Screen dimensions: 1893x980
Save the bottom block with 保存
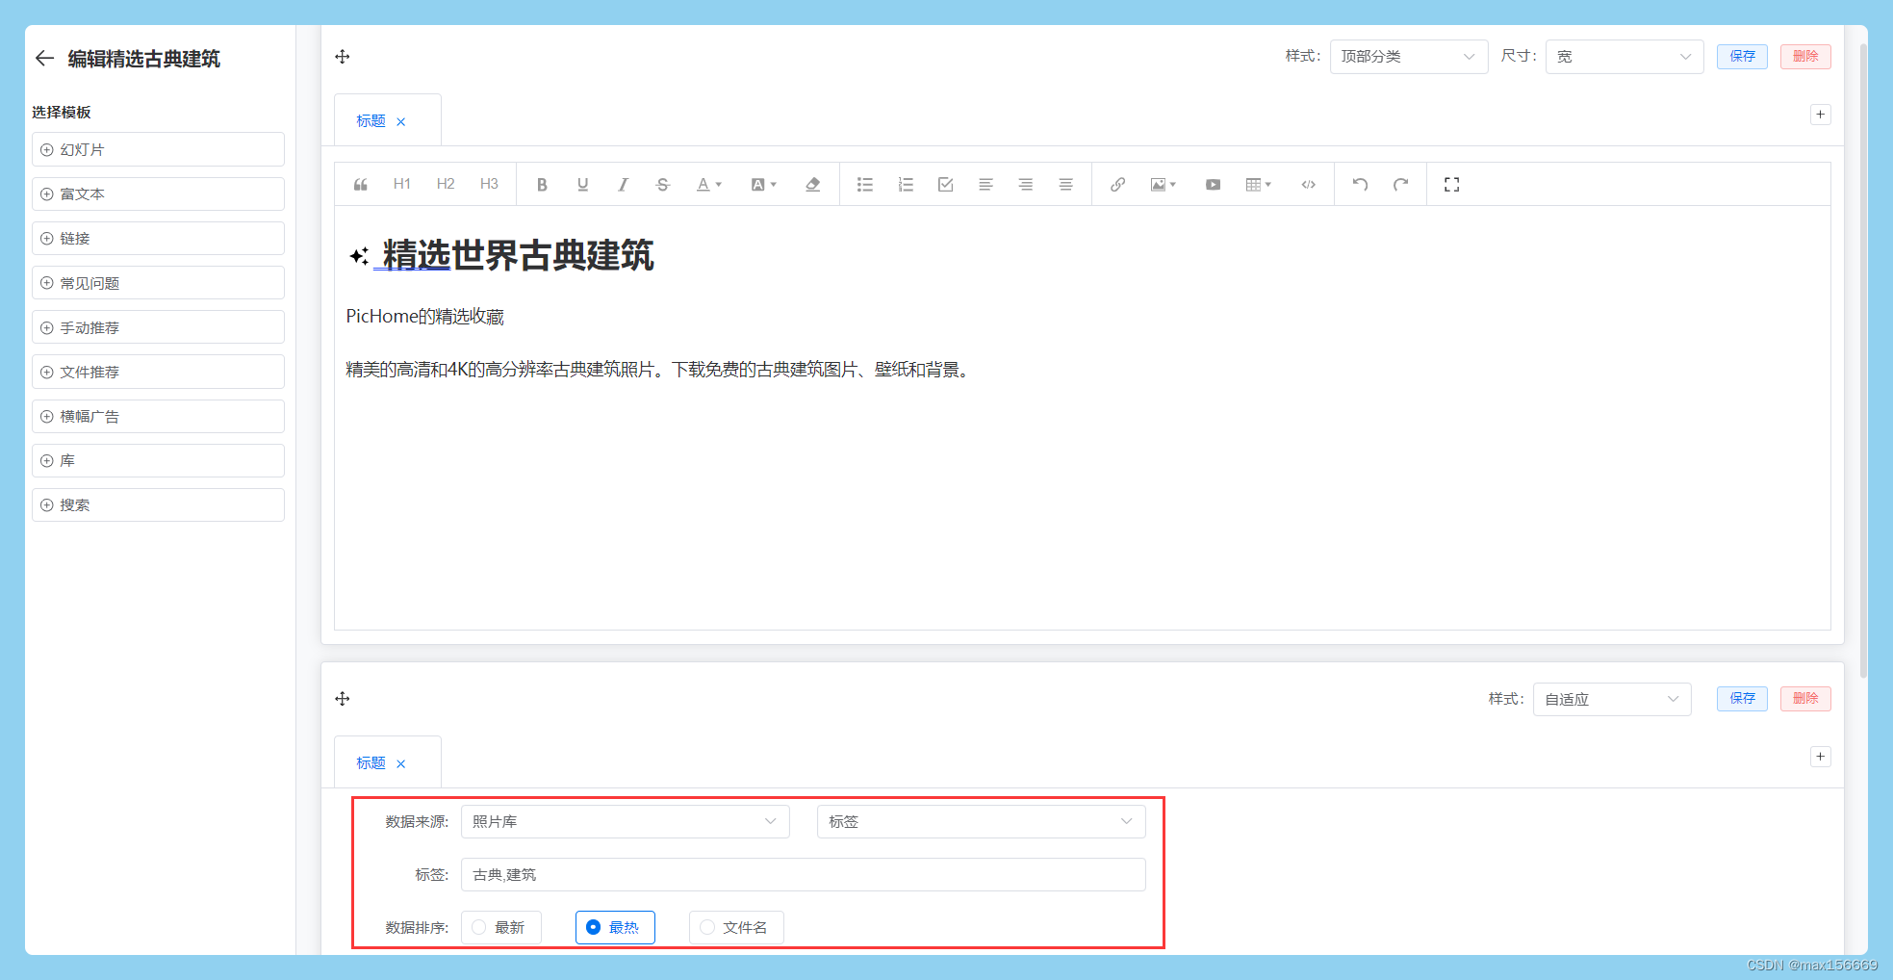[1742, 699]
